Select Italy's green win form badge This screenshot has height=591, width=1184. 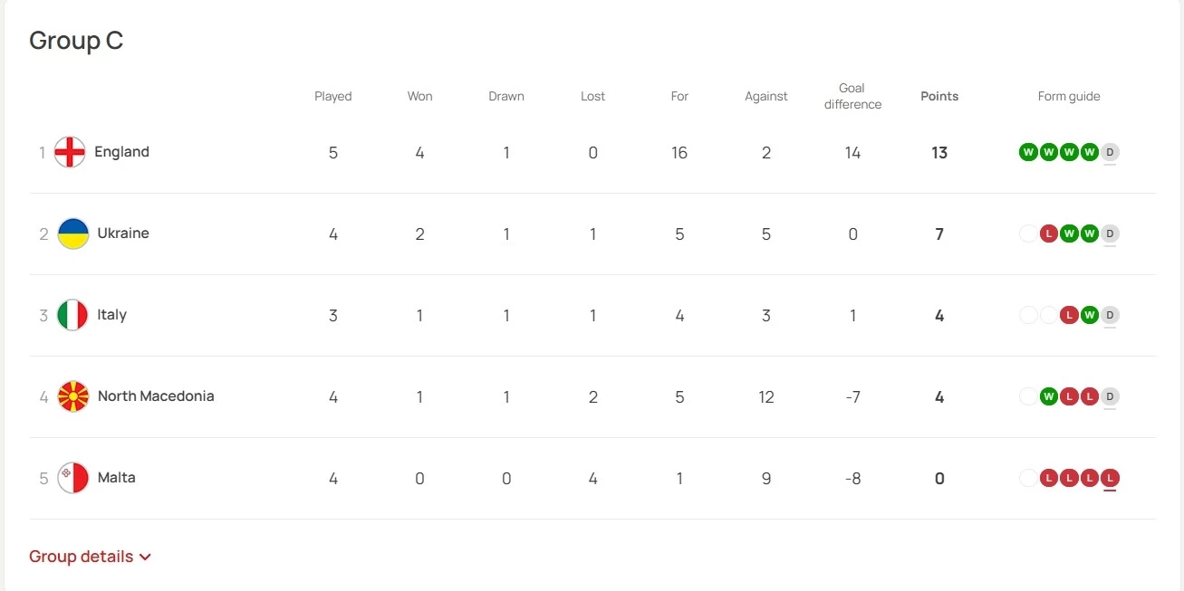1090,315
